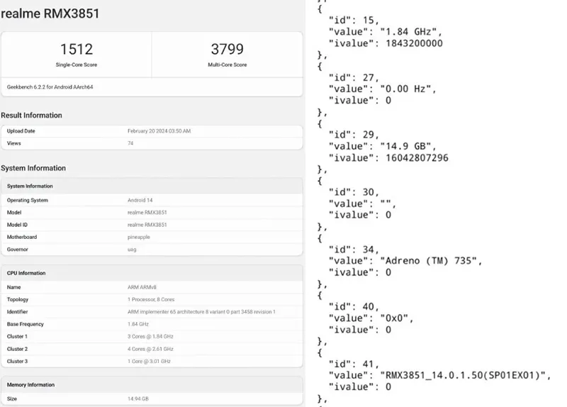Select the uag governor value
The height and width of the screenshot is (407, 567).
pyautogui.click(x=132, y=250)
